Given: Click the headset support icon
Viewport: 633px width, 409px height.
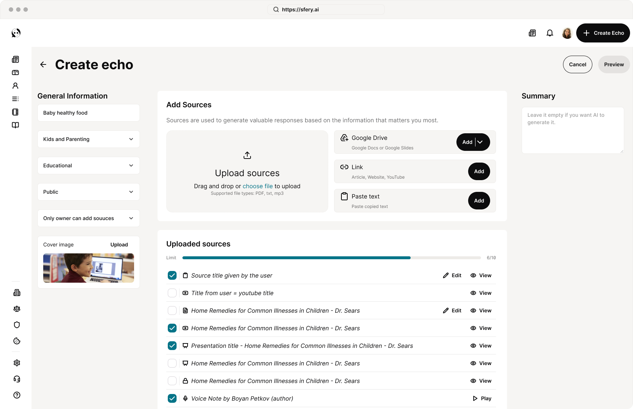Looking at the screenshot, I should click(x=17, y=379).
